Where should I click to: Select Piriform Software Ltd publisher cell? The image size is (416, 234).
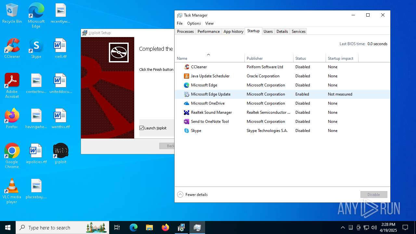[265, 67]
